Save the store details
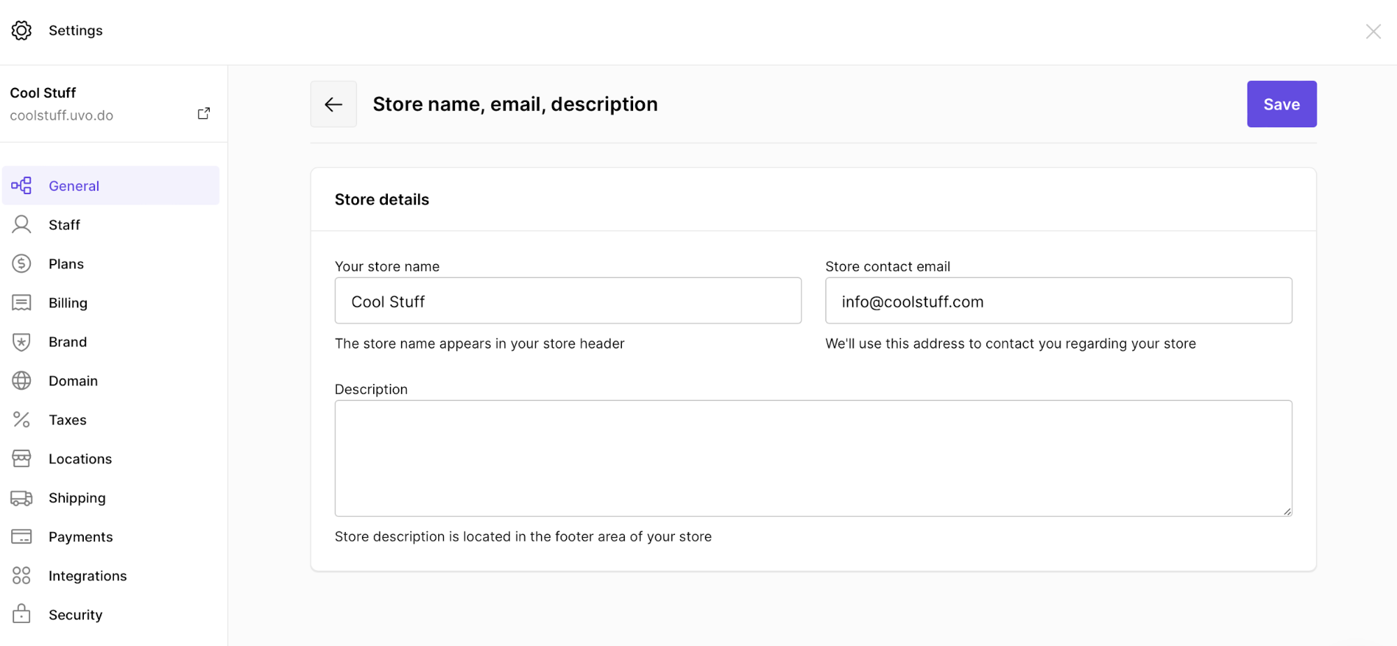This screenshot has height=646, width=1397. (x=1281, y=103)
